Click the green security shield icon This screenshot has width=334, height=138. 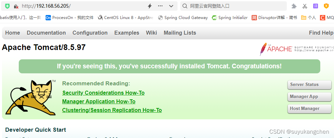pyautogui.click(x=8, y=6)
